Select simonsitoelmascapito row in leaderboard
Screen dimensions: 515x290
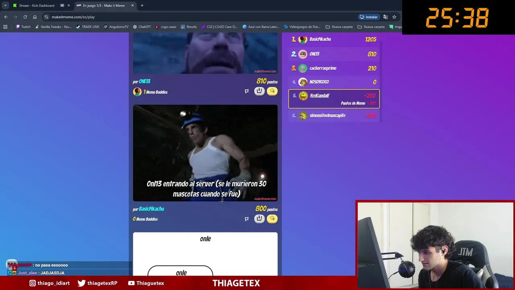[334, 116]
